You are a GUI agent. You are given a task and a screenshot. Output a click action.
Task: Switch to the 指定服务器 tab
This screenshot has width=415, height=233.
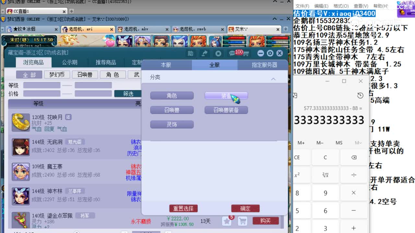pos(264,65)
